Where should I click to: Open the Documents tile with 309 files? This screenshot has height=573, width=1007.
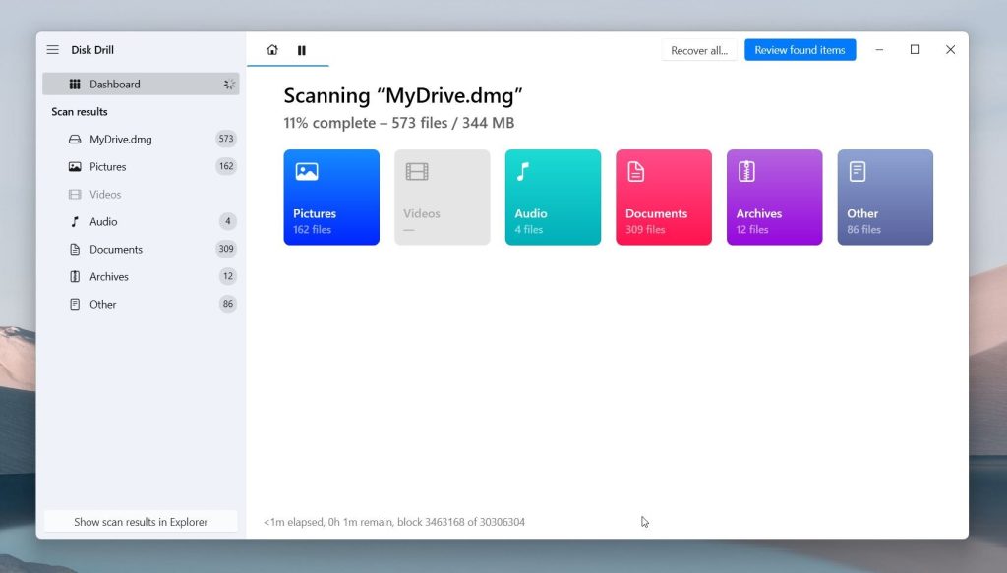pos(664,197)
